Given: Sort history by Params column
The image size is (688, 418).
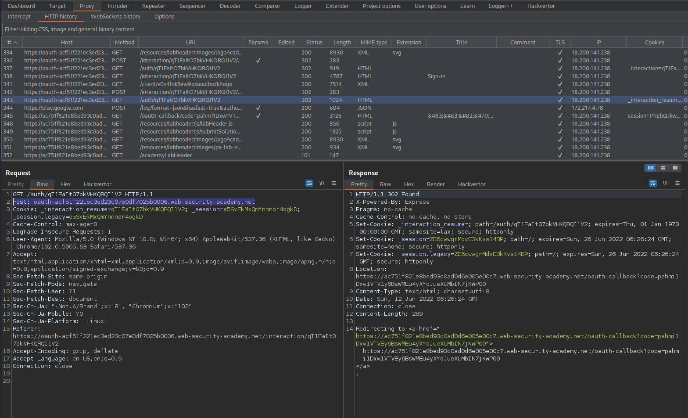Looking at the screenshot, I should [x=258, y=43].
